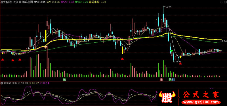This screenshot has width=227, height=106.
Task: Click the 远大智能(日线) period title
Action: tap(9, 2)
